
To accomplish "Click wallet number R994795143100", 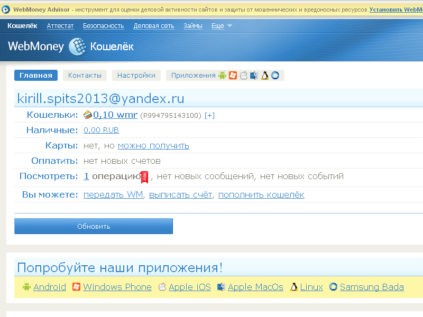I will (171, 115).
